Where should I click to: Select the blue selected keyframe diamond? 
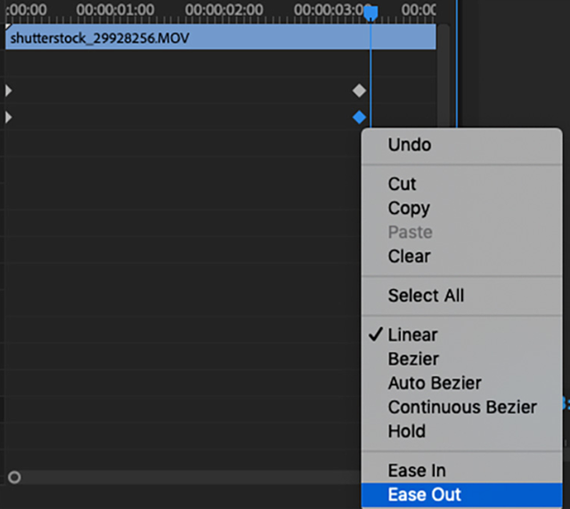[x=359, y=117]
